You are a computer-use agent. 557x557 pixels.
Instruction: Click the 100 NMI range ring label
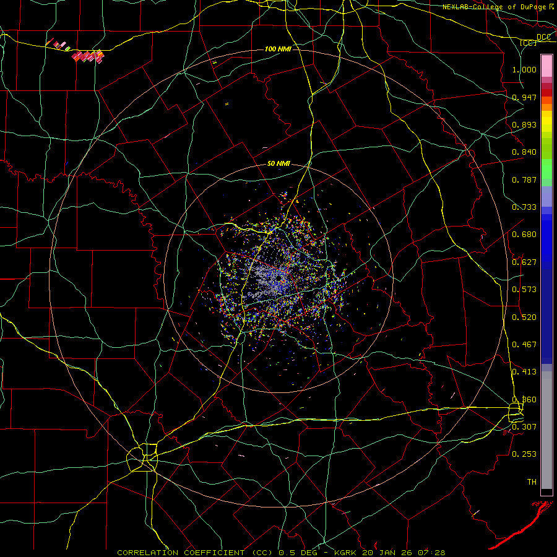278,49
